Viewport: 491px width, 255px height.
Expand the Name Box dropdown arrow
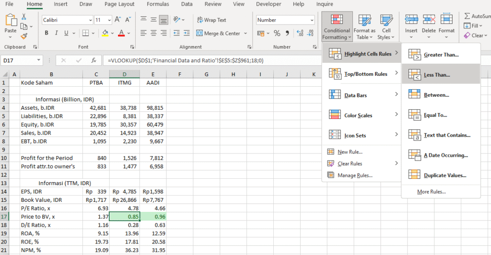(39, 60)
